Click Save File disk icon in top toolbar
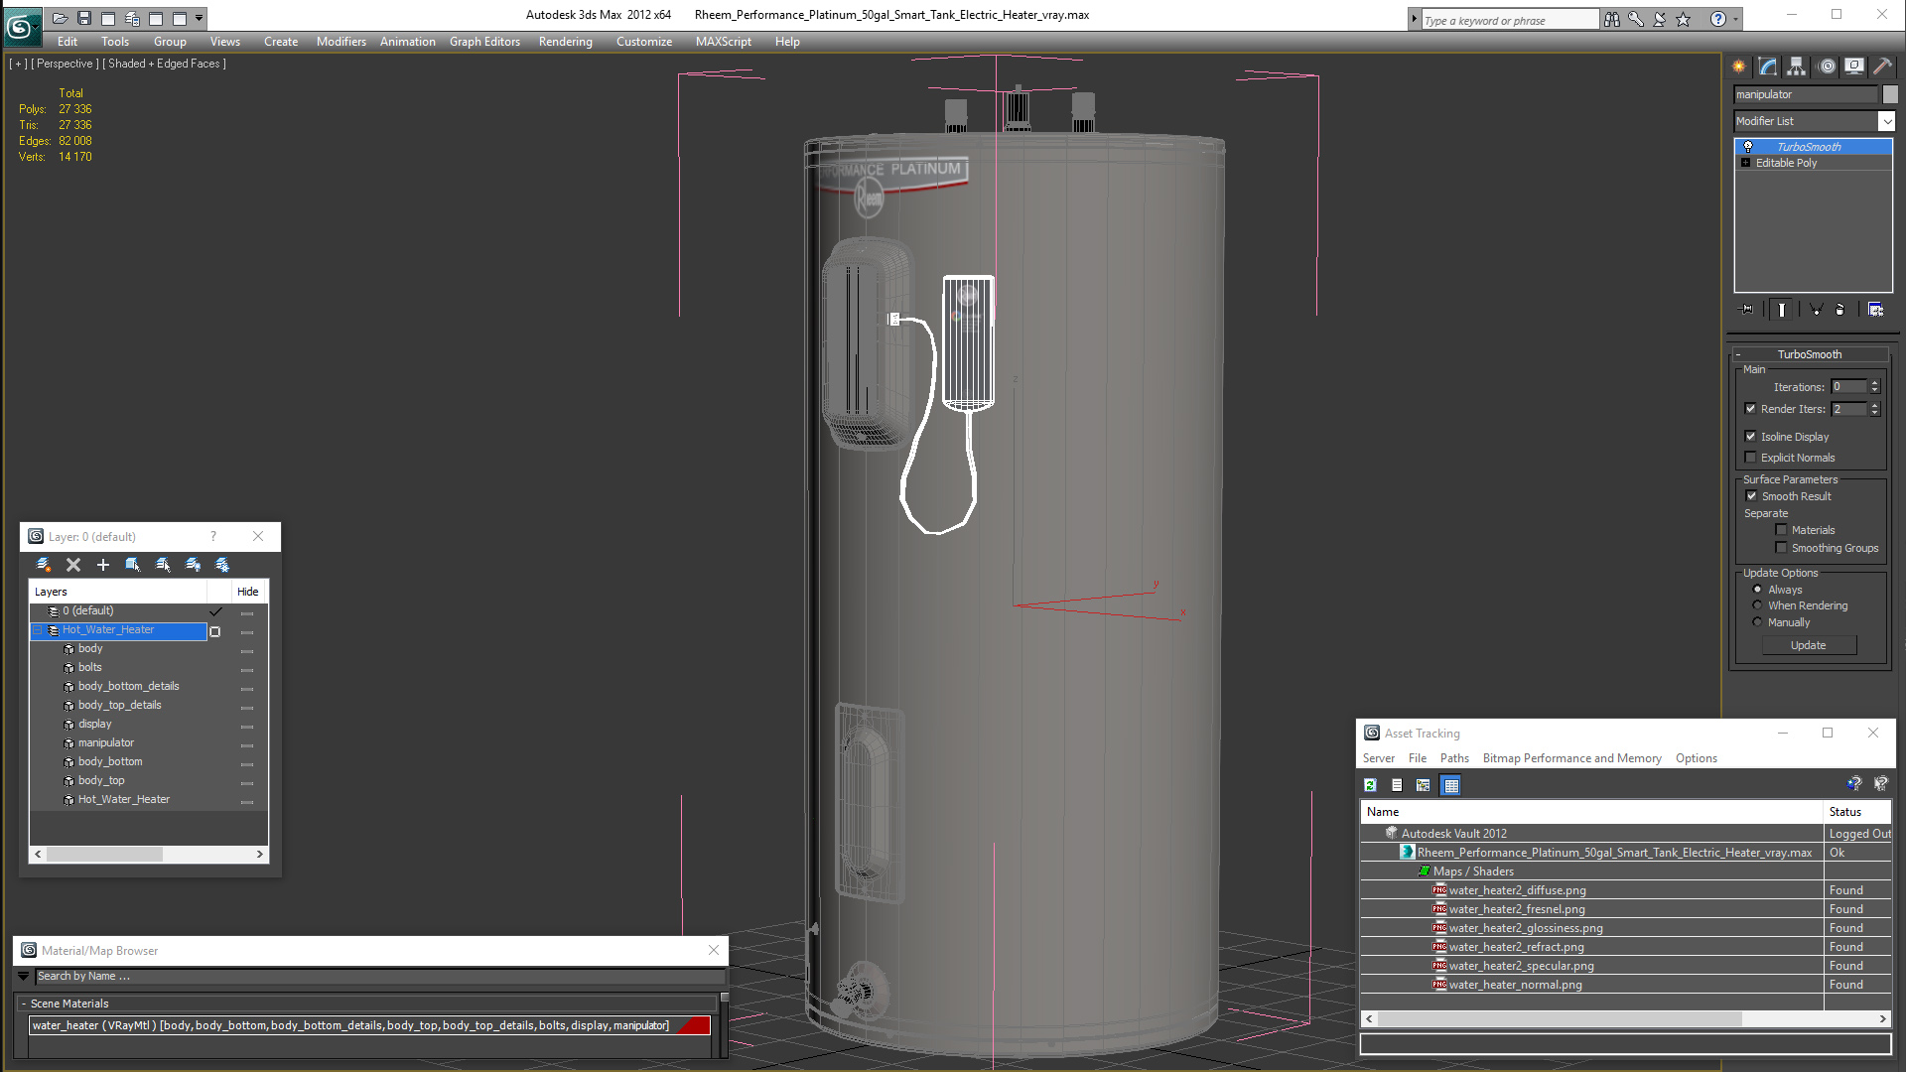This screenshot has height=1072, width=1906. pos(84,18)
